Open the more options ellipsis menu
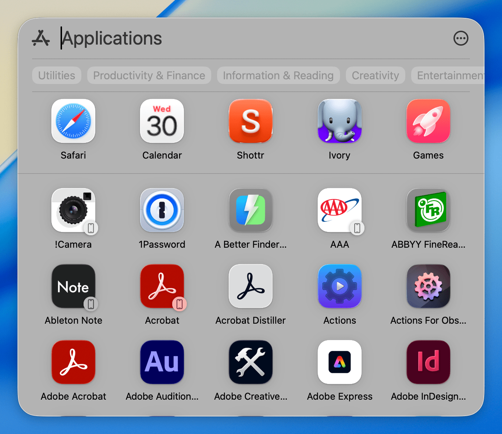 461,38
